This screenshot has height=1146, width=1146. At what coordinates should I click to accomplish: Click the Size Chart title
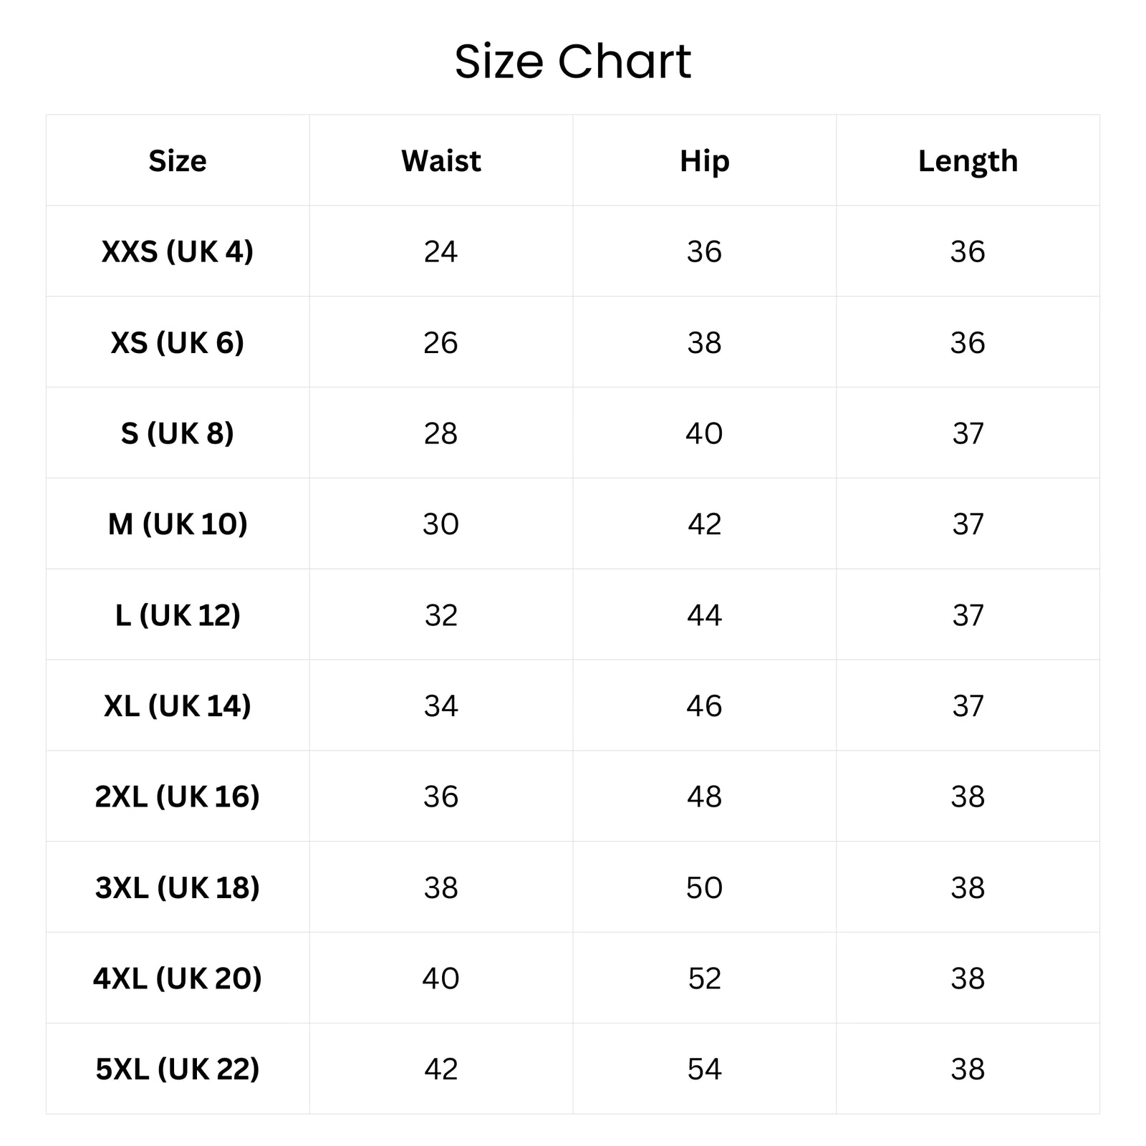pyautogui.click(x=573, y=61)
